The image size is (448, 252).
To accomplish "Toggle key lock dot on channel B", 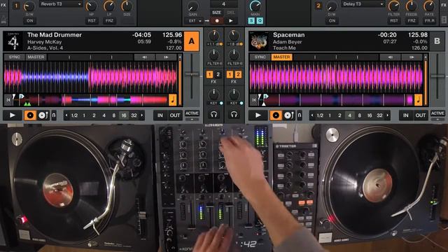I will click(241, 103).
